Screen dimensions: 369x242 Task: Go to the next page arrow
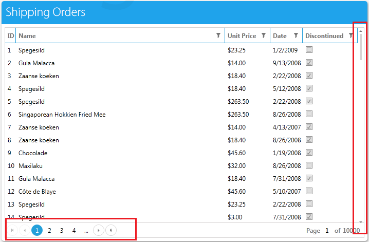coord(99,230)
